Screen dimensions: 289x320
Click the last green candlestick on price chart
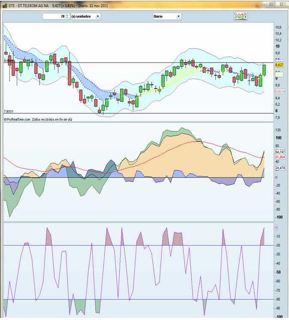(265, 70)
